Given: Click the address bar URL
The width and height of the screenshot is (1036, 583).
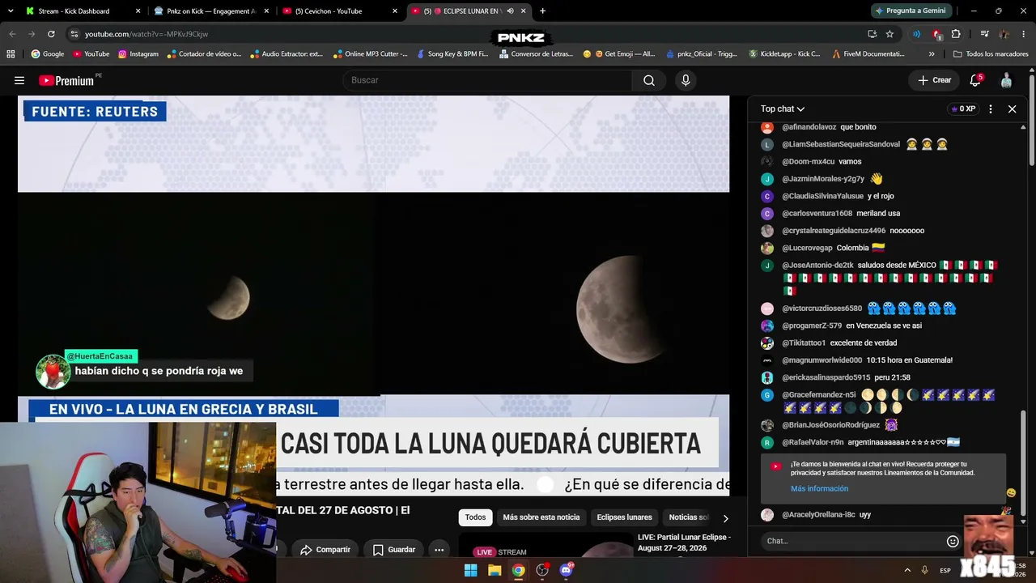Looking at the screenshot, I should 146,34.
